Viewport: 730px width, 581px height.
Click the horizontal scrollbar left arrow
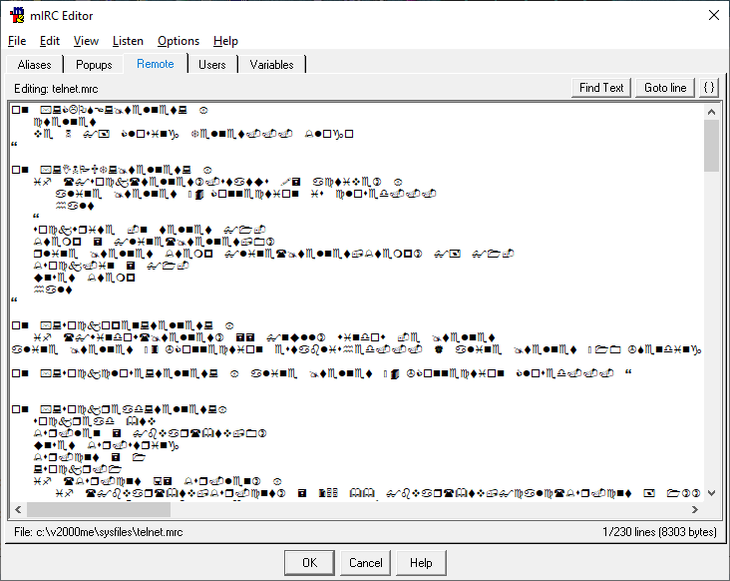point(18,510)
